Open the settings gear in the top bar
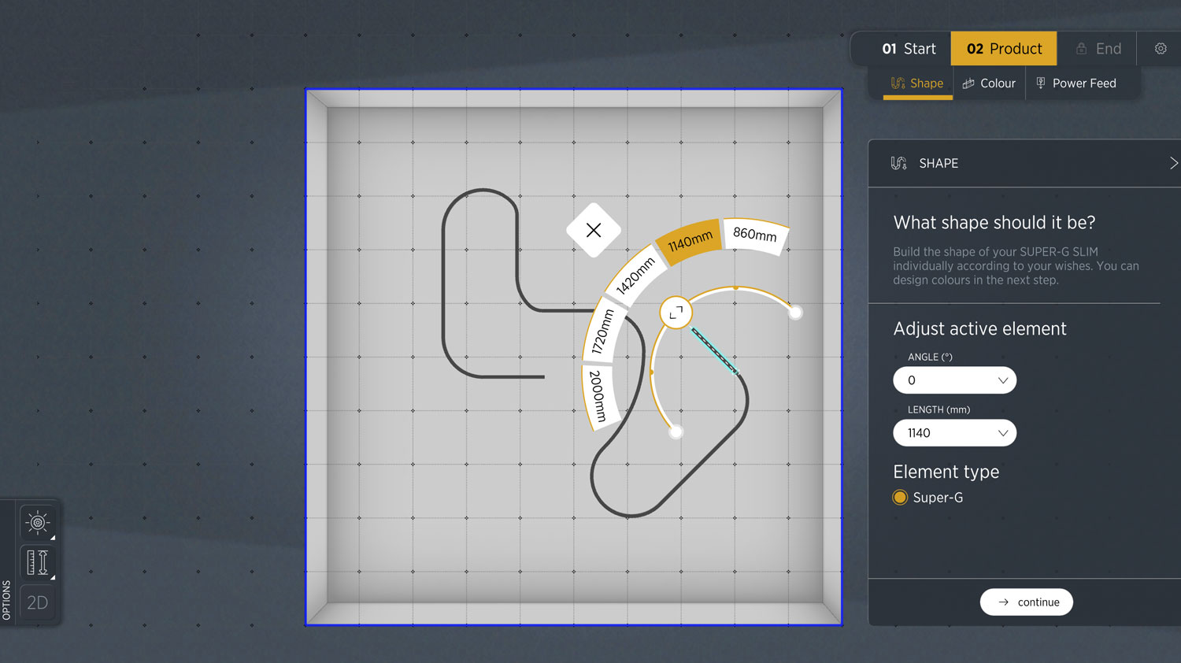 1160,48
